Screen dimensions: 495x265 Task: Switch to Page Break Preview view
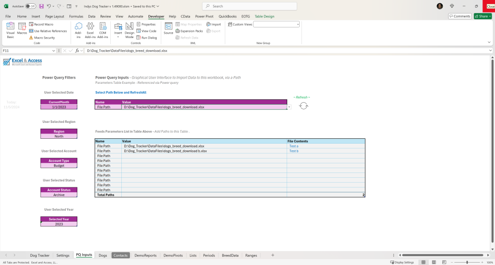[x=444, y=262]
